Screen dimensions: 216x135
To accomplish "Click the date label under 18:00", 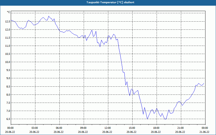I will [x=156, y=132].
